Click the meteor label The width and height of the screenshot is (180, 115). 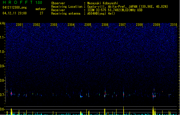click(41, 9)
